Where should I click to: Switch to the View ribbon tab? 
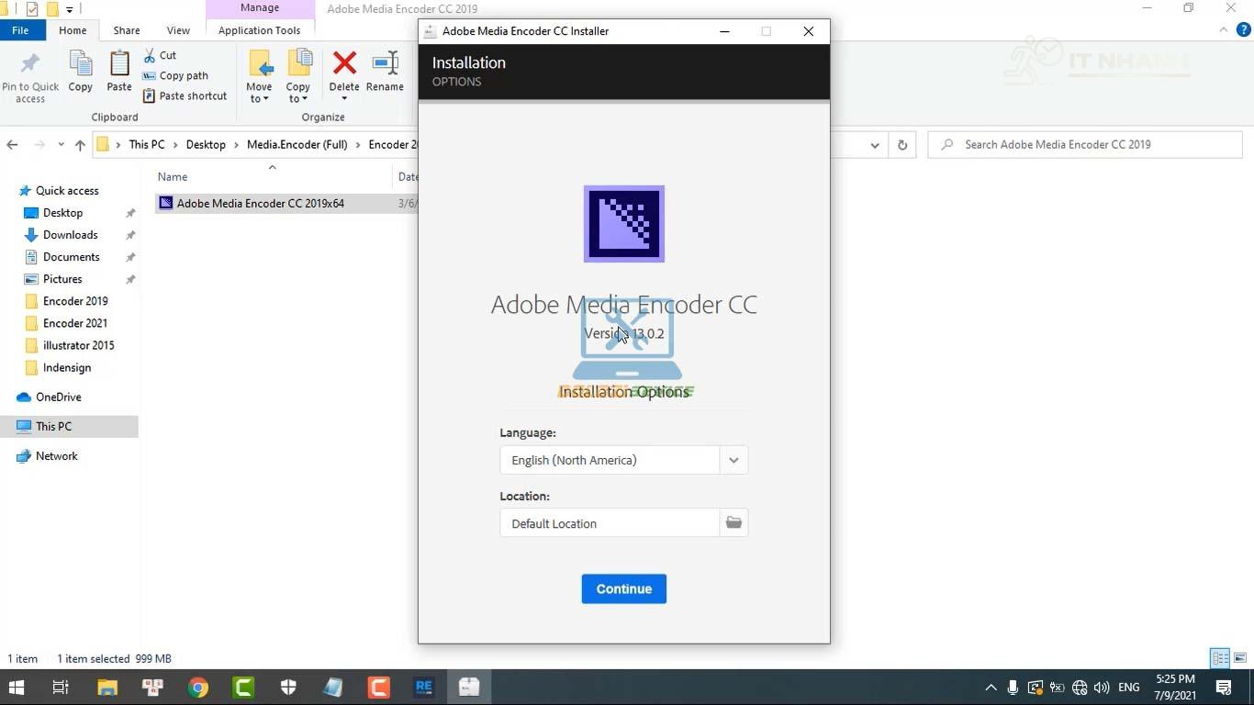coord(178,30)
